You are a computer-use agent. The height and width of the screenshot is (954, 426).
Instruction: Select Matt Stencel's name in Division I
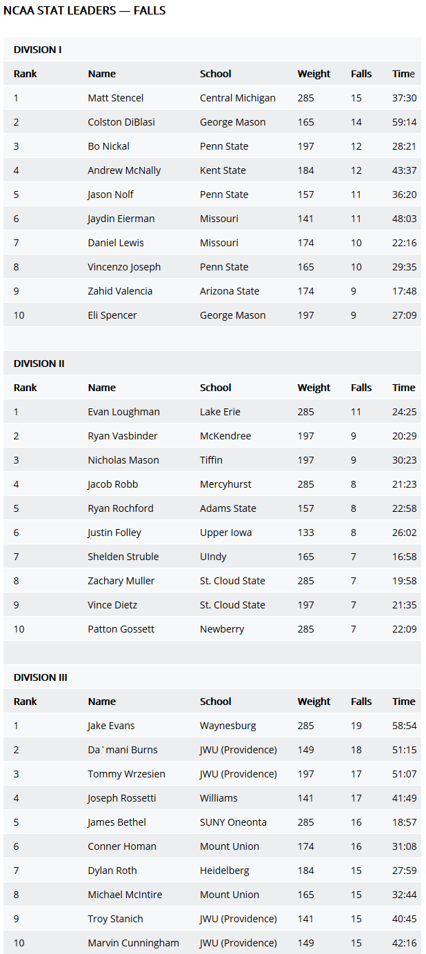click(x=116, y=98)
